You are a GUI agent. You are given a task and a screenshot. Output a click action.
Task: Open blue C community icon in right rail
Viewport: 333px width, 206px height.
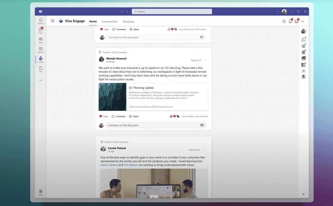click(x=303, y=40)
